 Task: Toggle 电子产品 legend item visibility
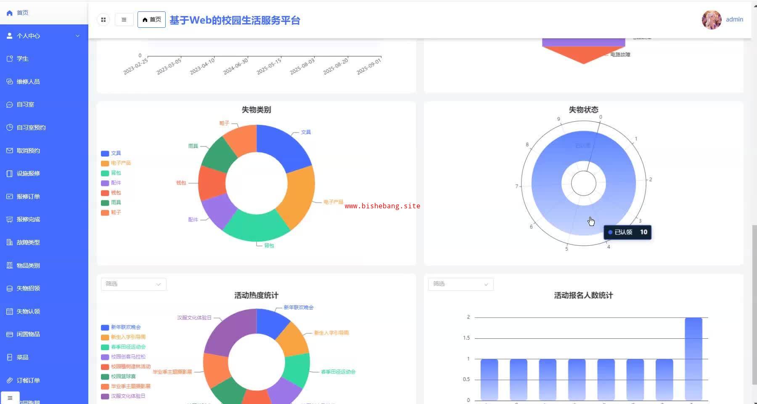click(x=116, y=163)
